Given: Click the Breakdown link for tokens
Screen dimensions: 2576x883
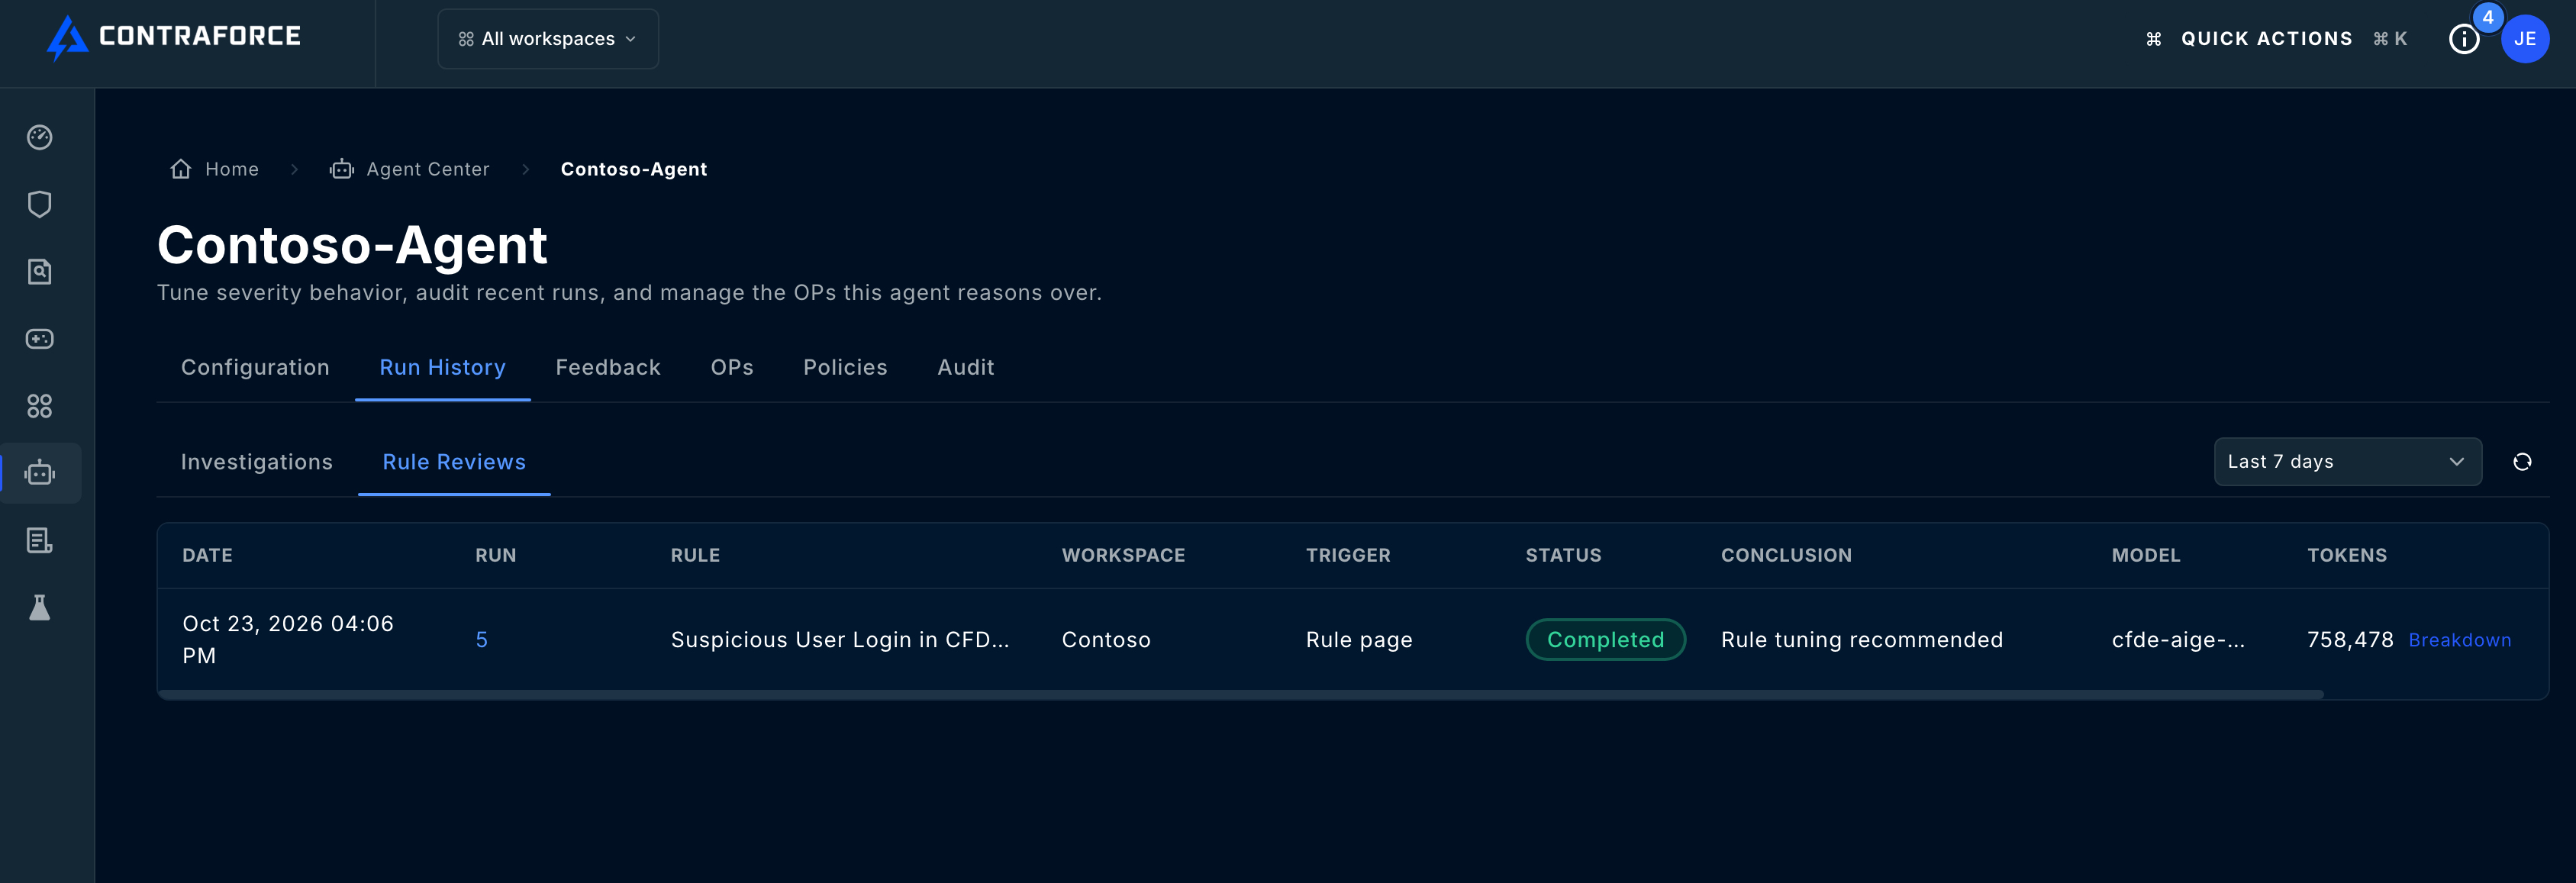Looking at the screenshot, I should pos(2459,640).
